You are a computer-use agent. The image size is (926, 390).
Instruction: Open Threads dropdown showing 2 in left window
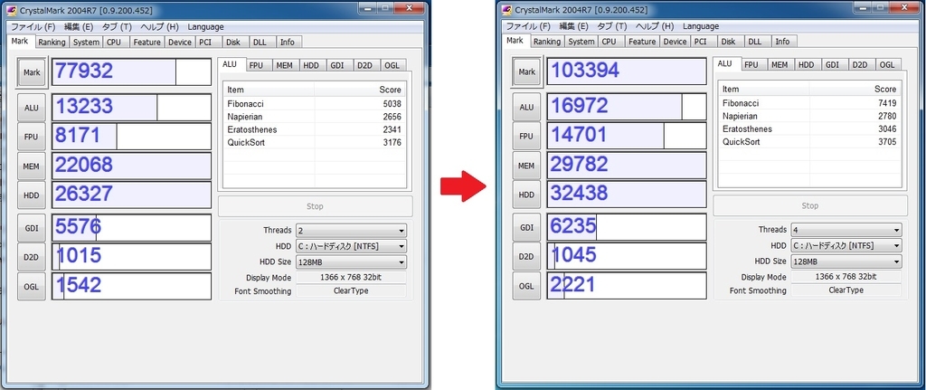tap(351, 231)
